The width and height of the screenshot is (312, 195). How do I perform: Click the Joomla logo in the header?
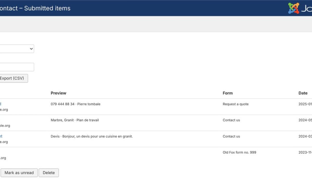pyautogui.click(x=300, y=8)
